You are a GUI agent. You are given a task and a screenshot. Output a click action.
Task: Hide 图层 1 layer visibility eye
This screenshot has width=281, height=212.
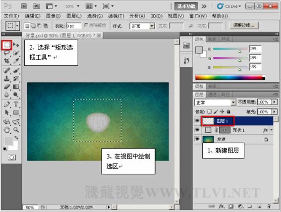(197, 121)
